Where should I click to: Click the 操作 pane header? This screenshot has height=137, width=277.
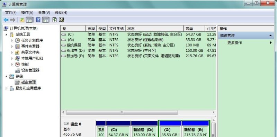click(246, 29)
